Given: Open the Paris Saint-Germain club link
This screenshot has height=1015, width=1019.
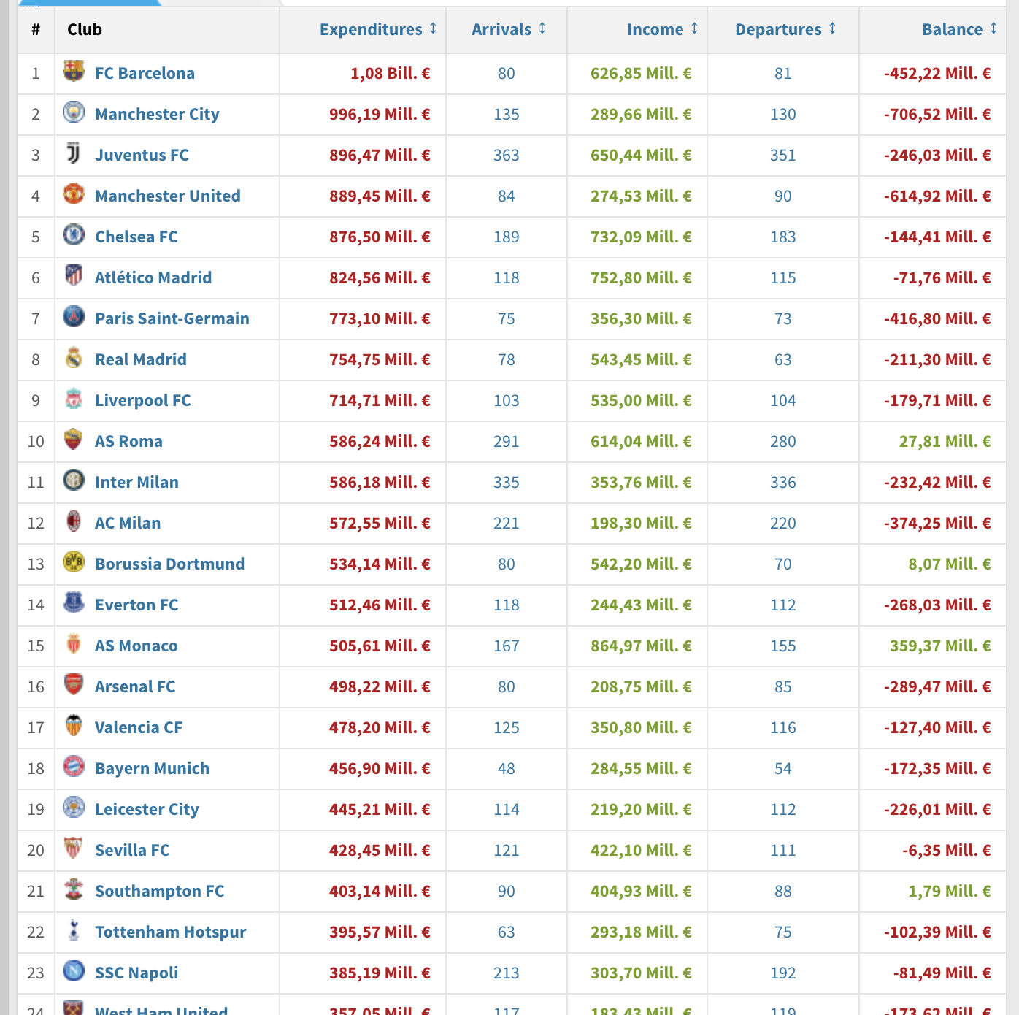Looking at the screenshot, I should click(172, 318).
